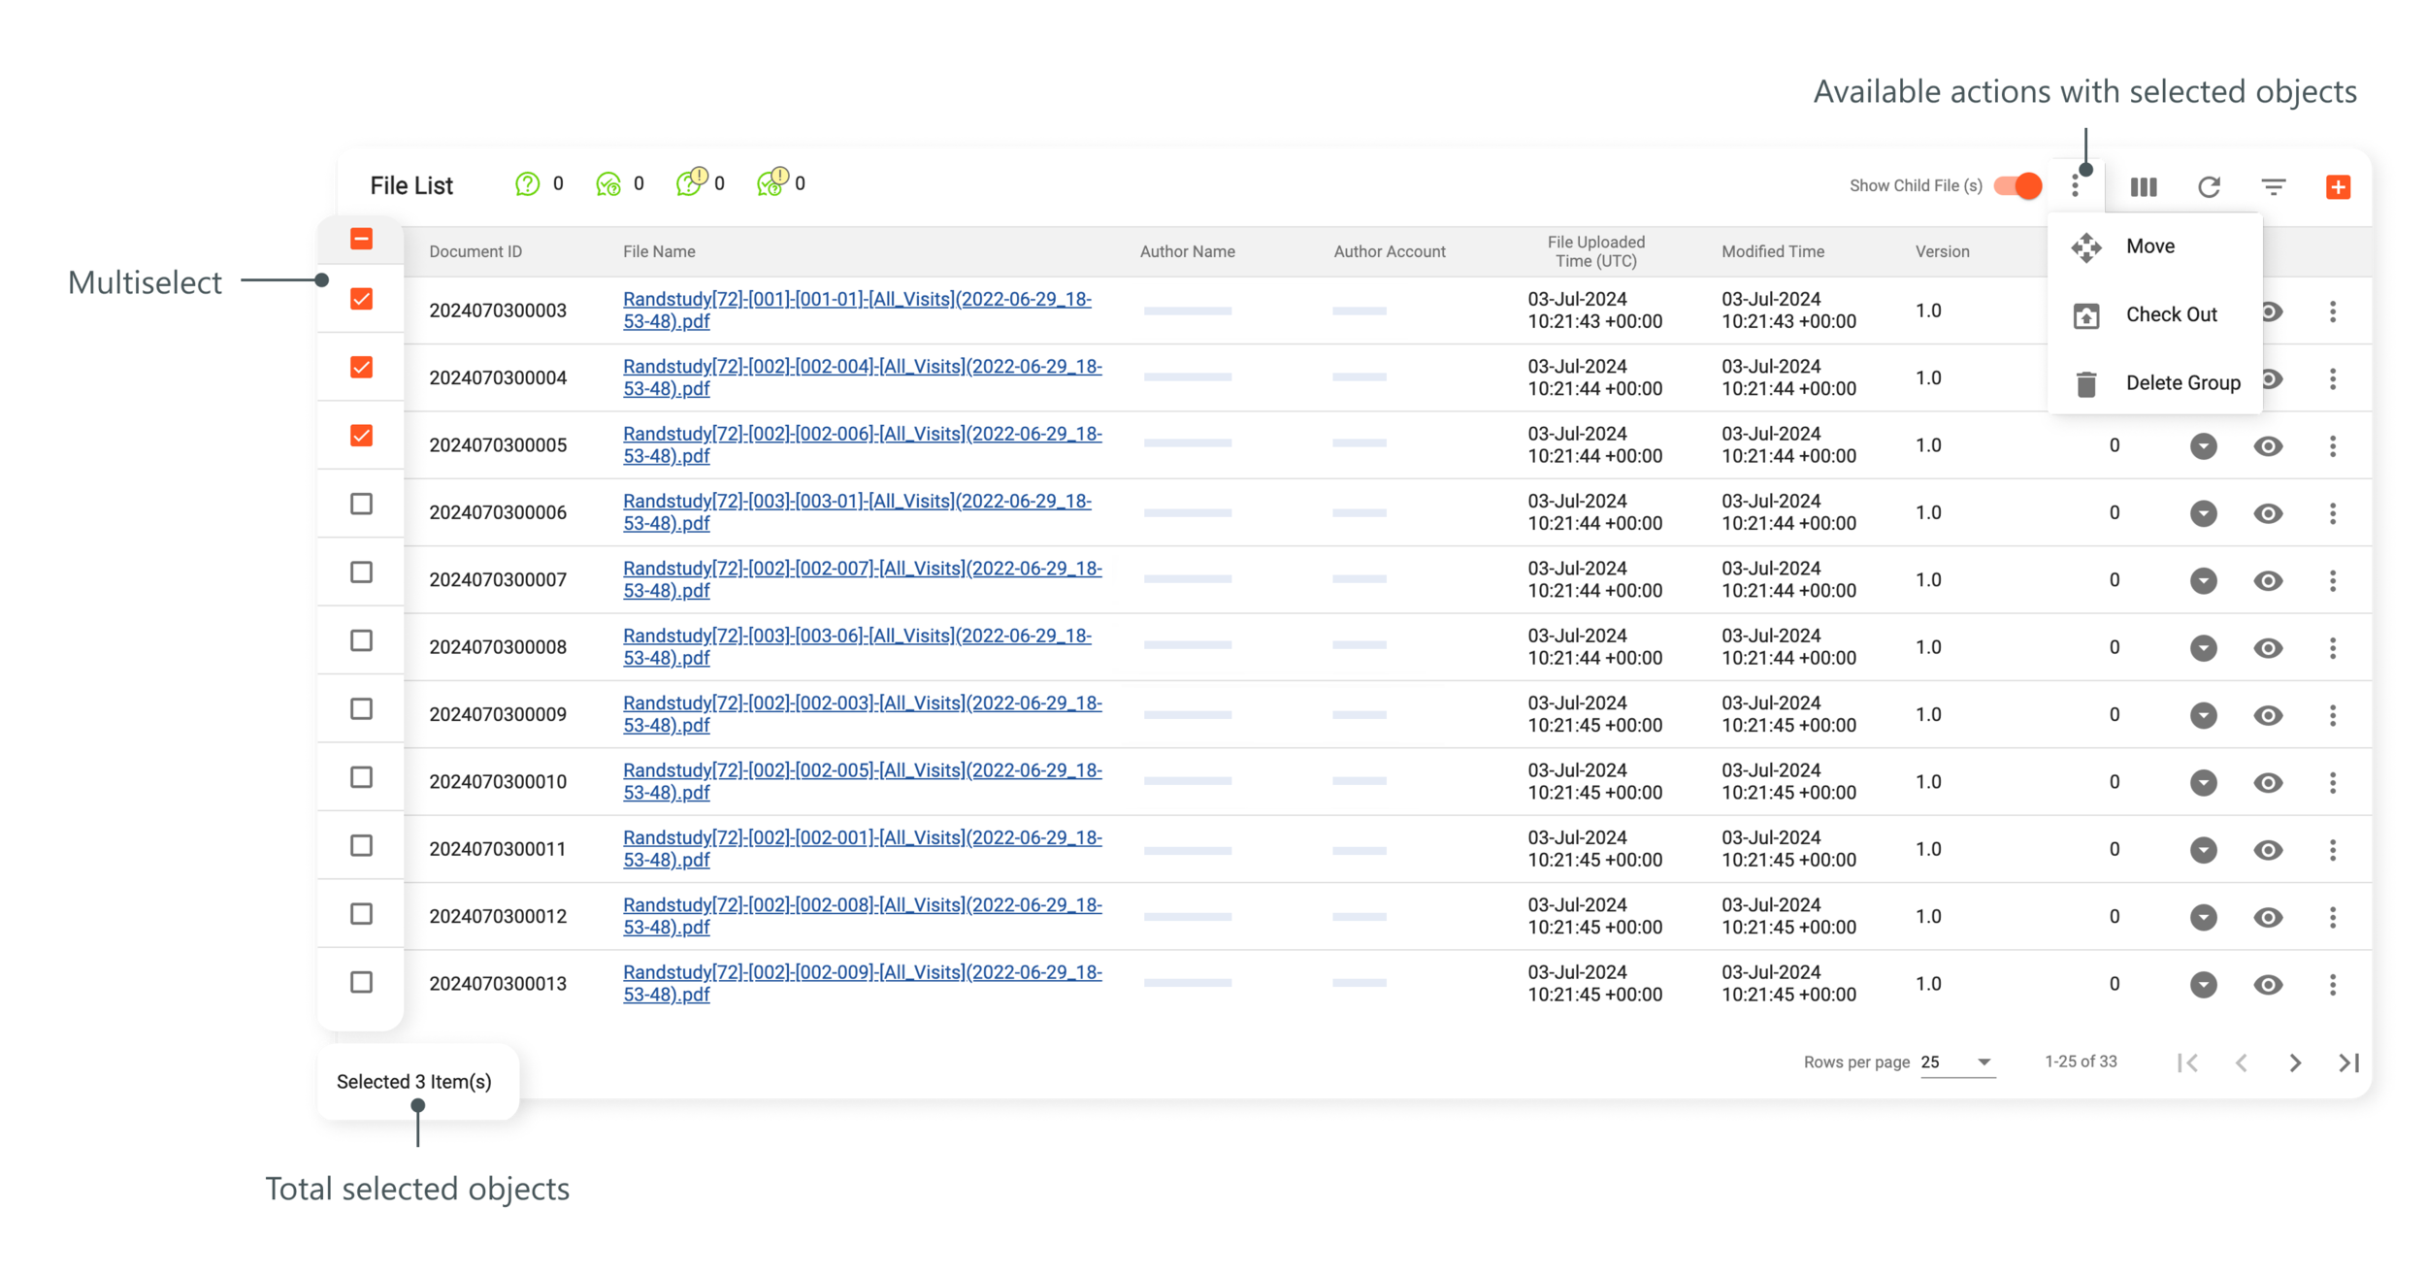Click the Author Name column header

tap(1187, 251)
